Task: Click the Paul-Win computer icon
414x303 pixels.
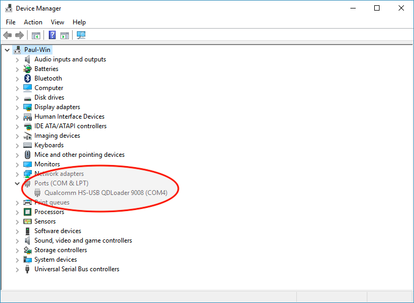Action: [x=17, y=50]
